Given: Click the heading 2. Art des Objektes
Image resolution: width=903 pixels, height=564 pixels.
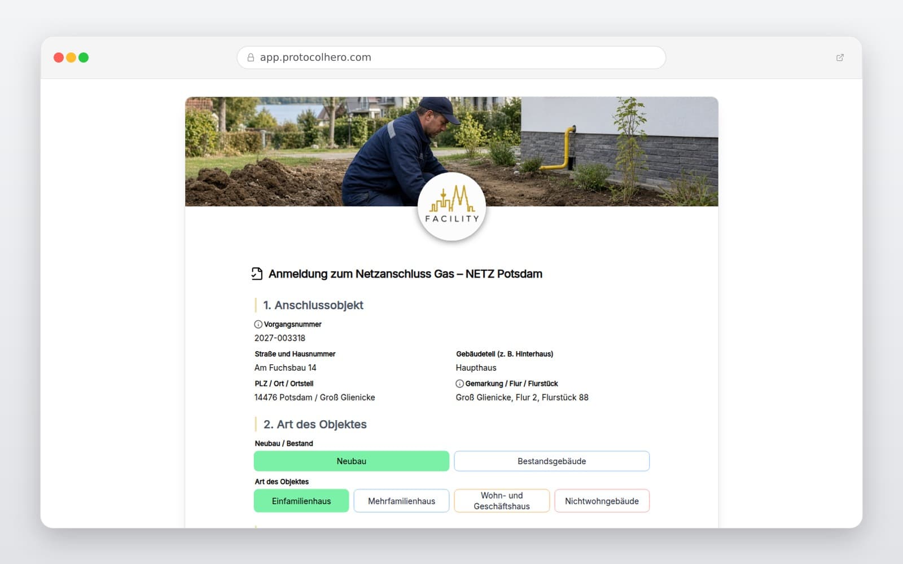Looking at the screenshot, I should click(x=315, y=424).
